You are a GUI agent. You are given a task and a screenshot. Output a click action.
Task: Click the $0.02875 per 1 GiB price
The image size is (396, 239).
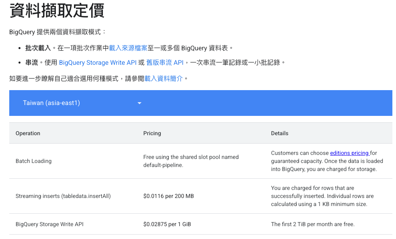click(x=167, y=225)
